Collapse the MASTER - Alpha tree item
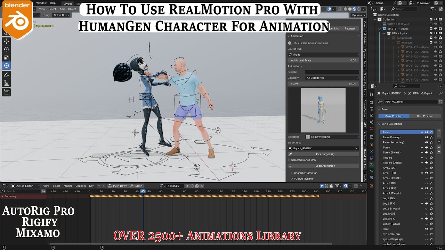The image size is (445, 250). [x=380, y=29]
